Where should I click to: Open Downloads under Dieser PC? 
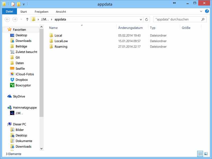23,147
